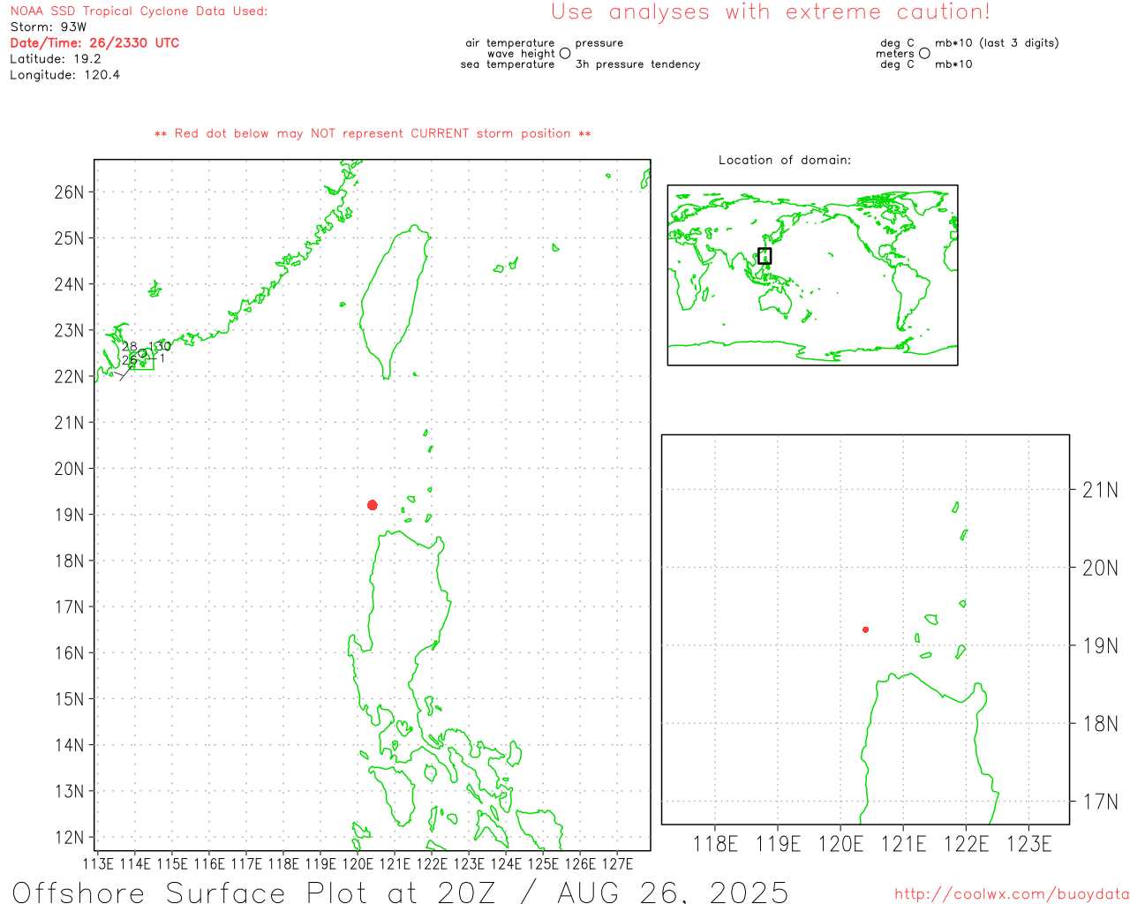Click the 121E label on the zoomed inset map

pyautogui.click(x=903, y=844)
